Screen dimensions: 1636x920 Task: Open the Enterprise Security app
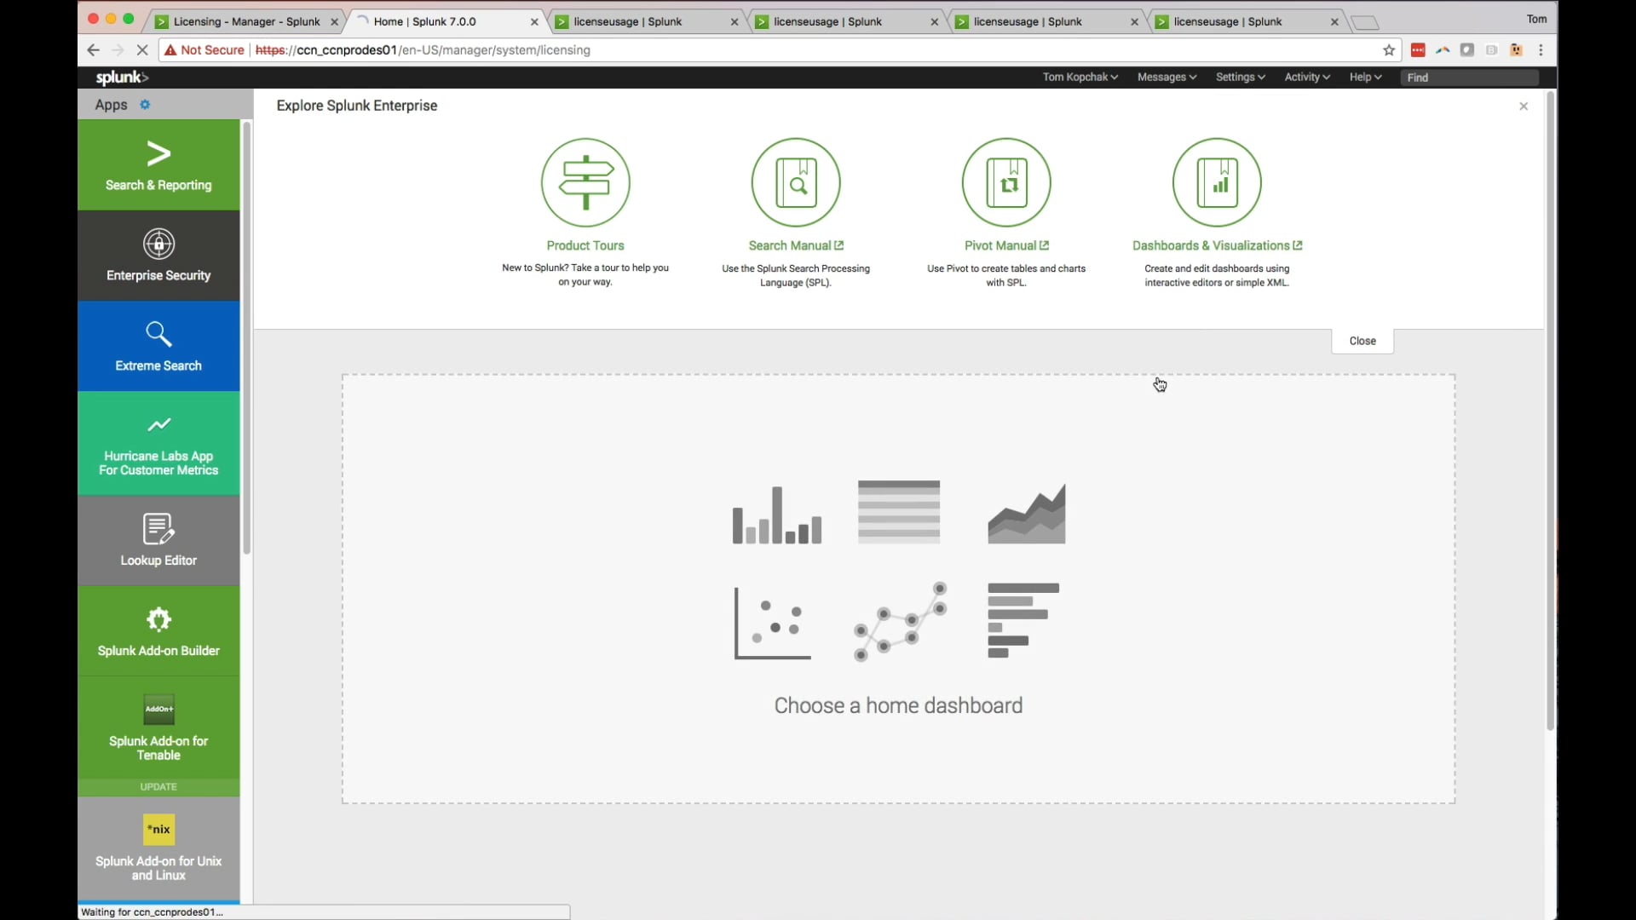point(158,255)
